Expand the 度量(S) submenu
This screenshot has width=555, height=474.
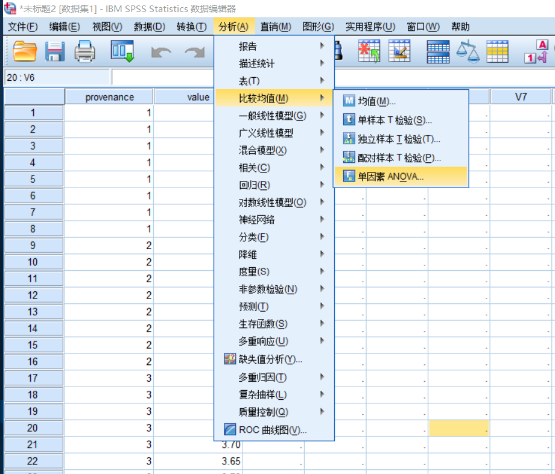click(x=274, y=271)
